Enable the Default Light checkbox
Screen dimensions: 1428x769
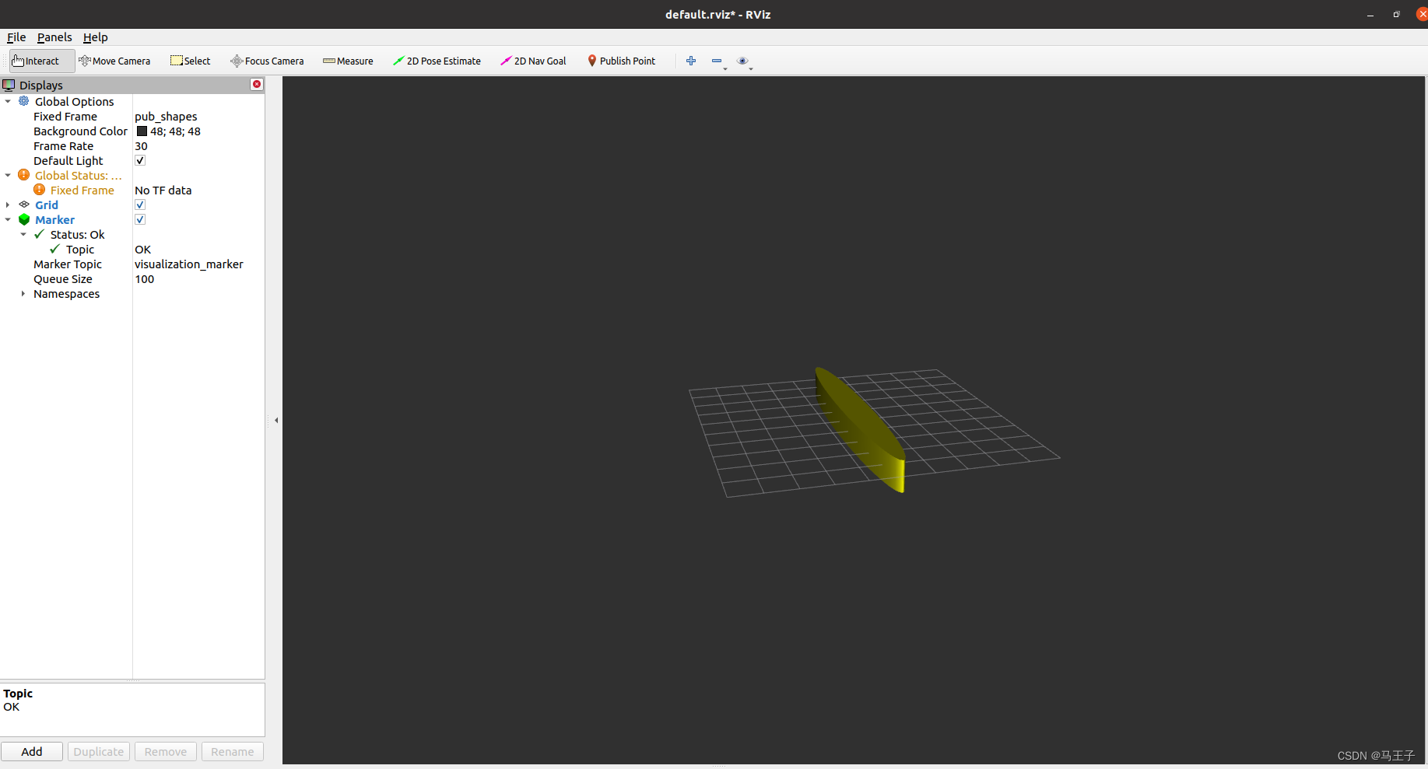[140, 160]
